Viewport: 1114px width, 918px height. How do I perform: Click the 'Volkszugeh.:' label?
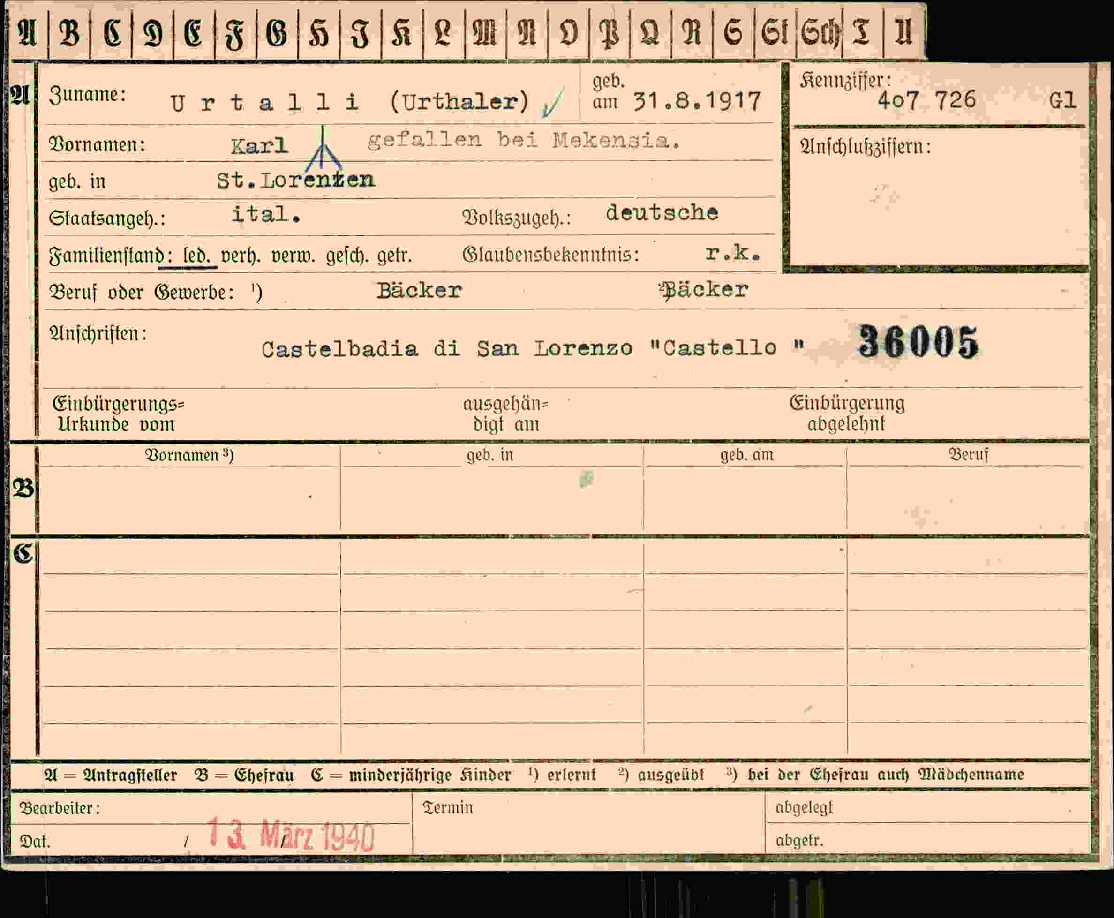pos(517,218)
